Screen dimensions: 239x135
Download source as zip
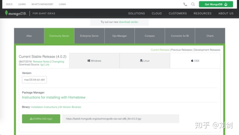click(47, 65)
